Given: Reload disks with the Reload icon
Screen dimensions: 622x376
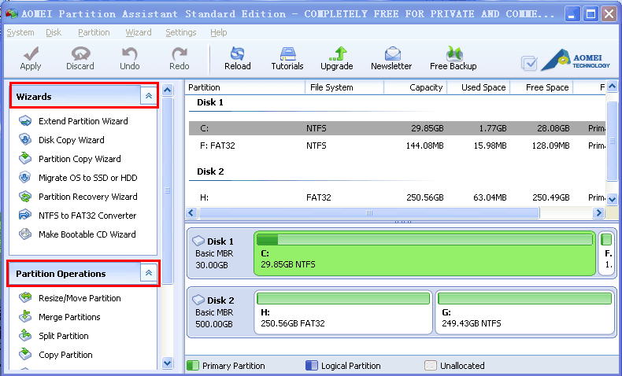Looking at the screenshot, I should point(237,53).
